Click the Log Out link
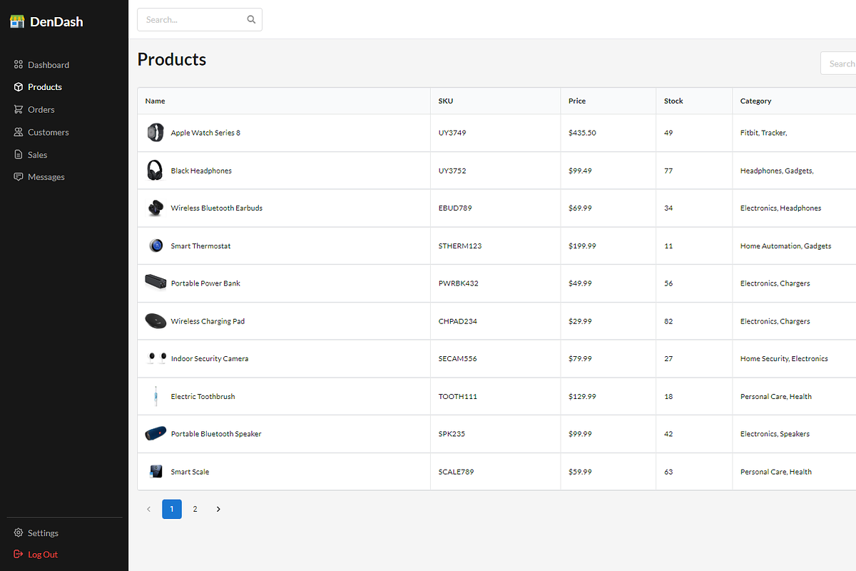This screenshot has width=856, height=571. pos(43,555)
